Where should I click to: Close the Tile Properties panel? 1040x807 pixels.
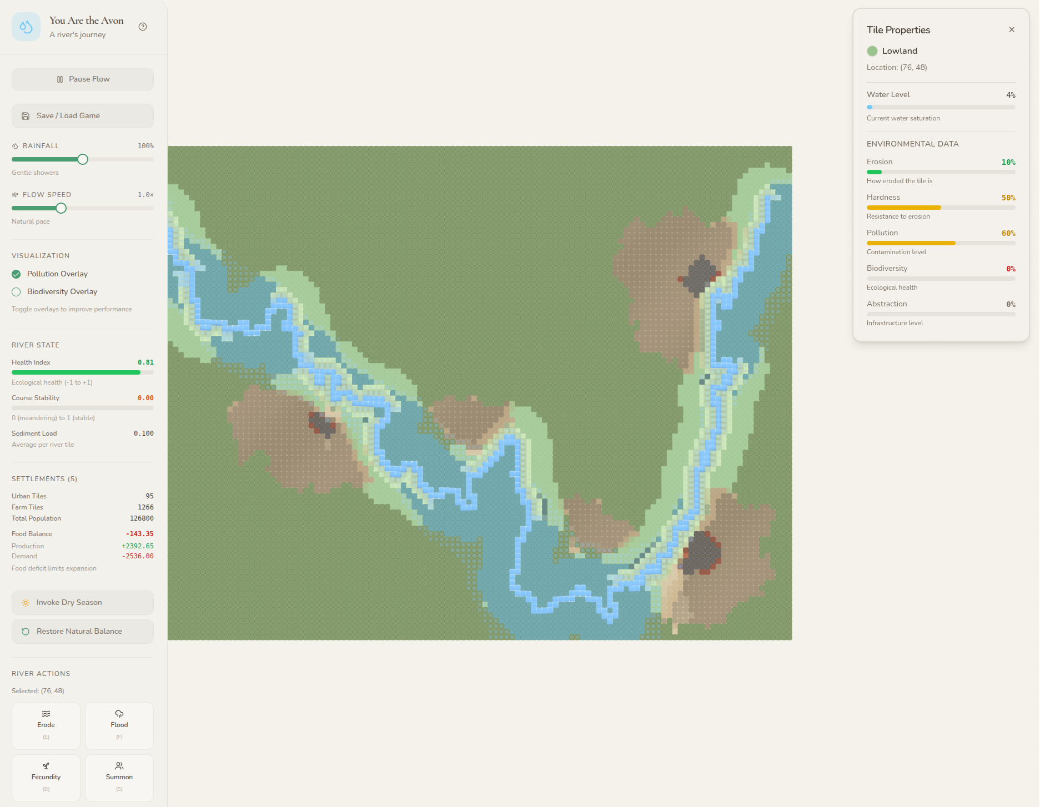1012,30
